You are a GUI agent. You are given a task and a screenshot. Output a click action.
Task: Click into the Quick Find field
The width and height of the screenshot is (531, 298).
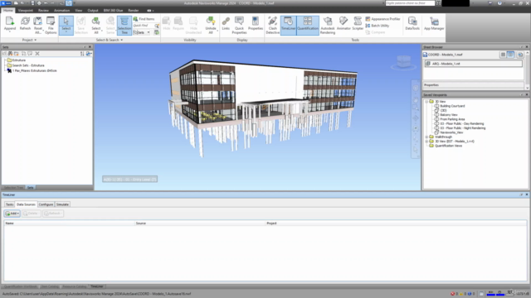(144, 26)
